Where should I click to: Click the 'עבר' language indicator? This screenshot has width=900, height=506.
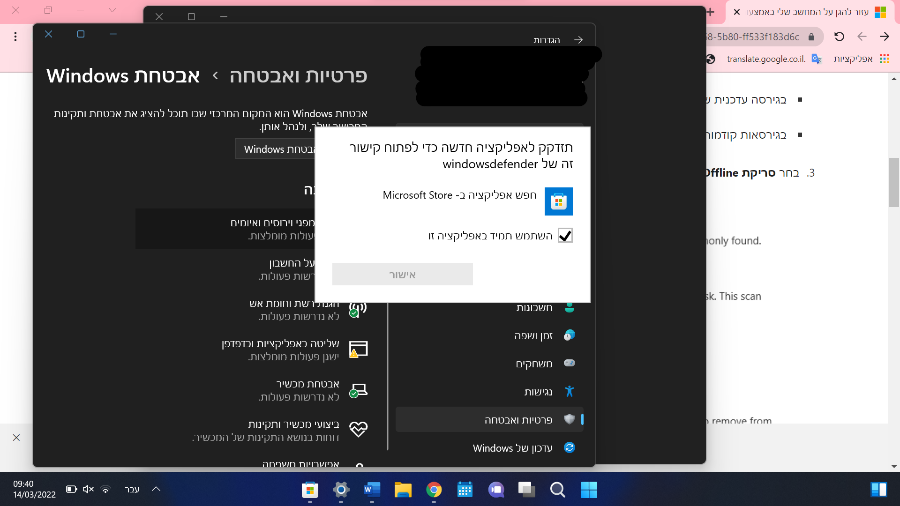tap(132, 489)
